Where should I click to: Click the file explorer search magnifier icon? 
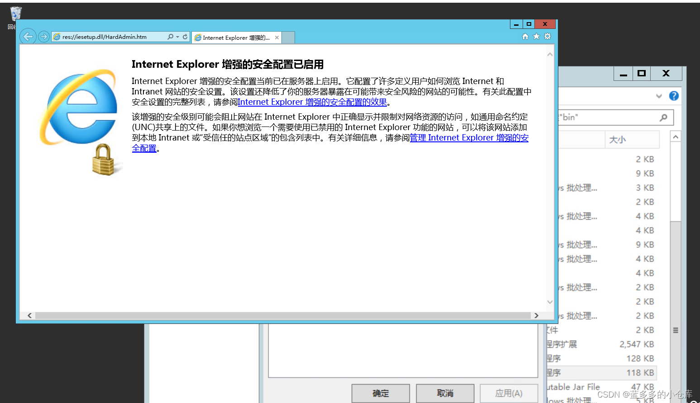point(663,117)
